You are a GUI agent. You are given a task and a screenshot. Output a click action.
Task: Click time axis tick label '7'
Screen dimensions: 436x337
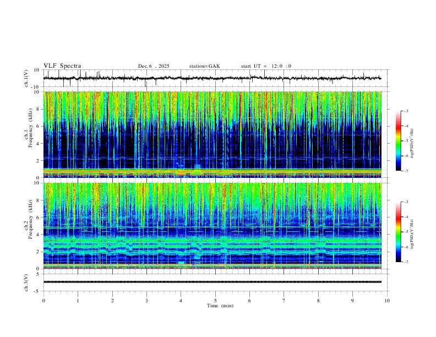click(284, 301)
